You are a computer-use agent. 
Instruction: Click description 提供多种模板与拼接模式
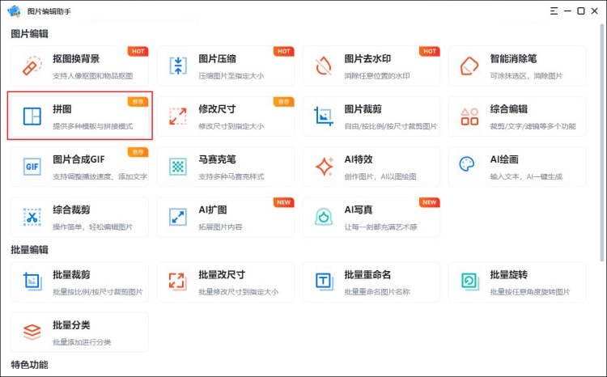93,126
